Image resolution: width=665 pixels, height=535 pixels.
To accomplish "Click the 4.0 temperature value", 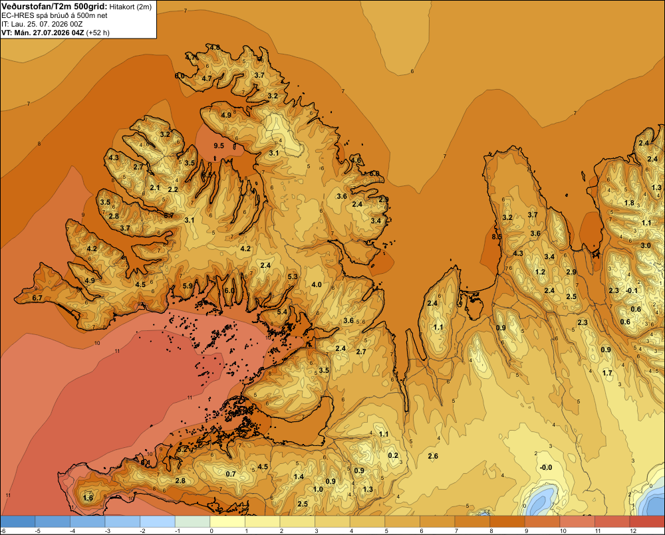I will [317, 284].
